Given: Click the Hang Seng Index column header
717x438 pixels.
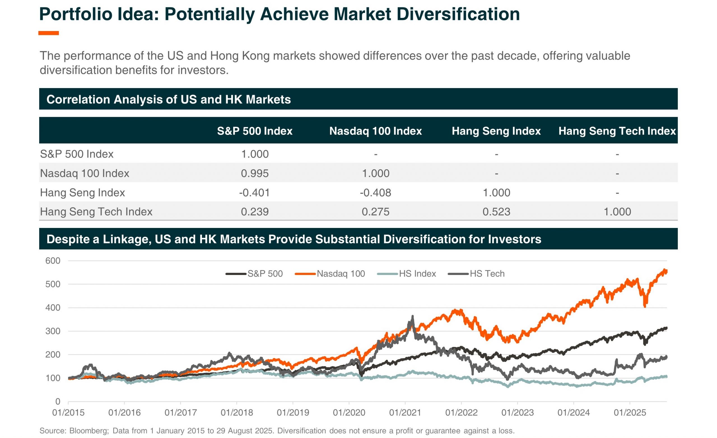Looking at the screenshot, I should (x=496, y=131).
